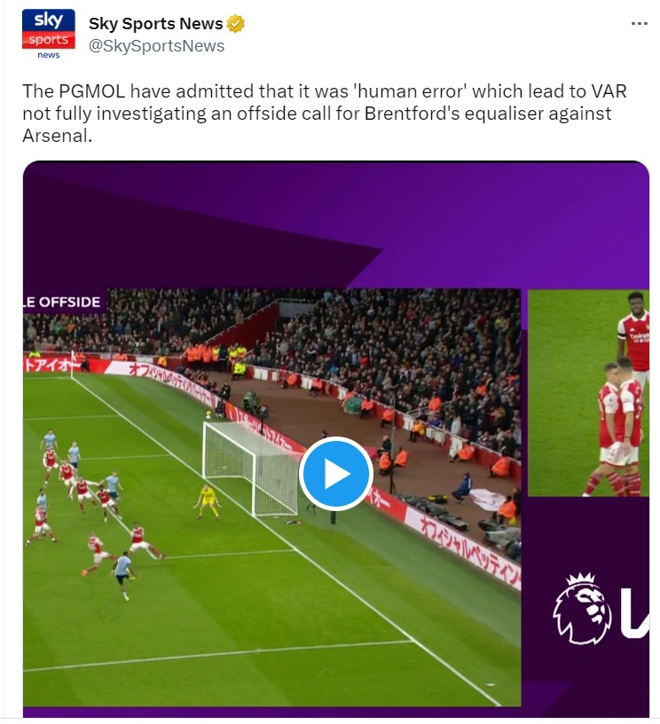660x724 pixels.
Task: Click the tweet text about PGMOL human error
Action: point(325,114)
